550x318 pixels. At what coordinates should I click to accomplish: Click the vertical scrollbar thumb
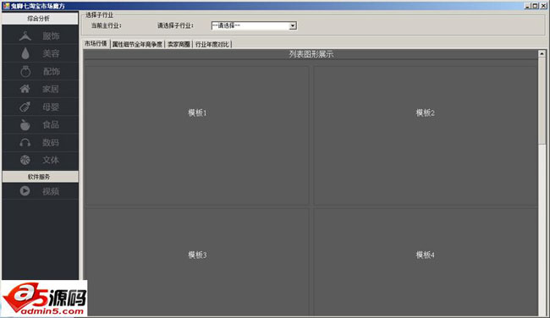(x=542, y=101)
